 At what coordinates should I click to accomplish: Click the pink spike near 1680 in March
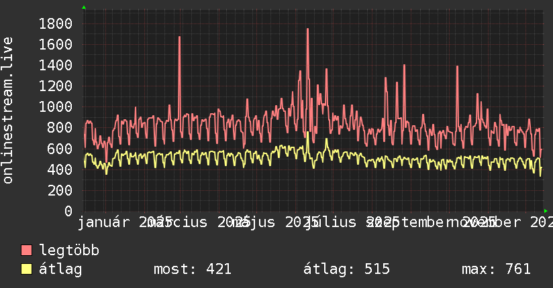click(179, 38)
